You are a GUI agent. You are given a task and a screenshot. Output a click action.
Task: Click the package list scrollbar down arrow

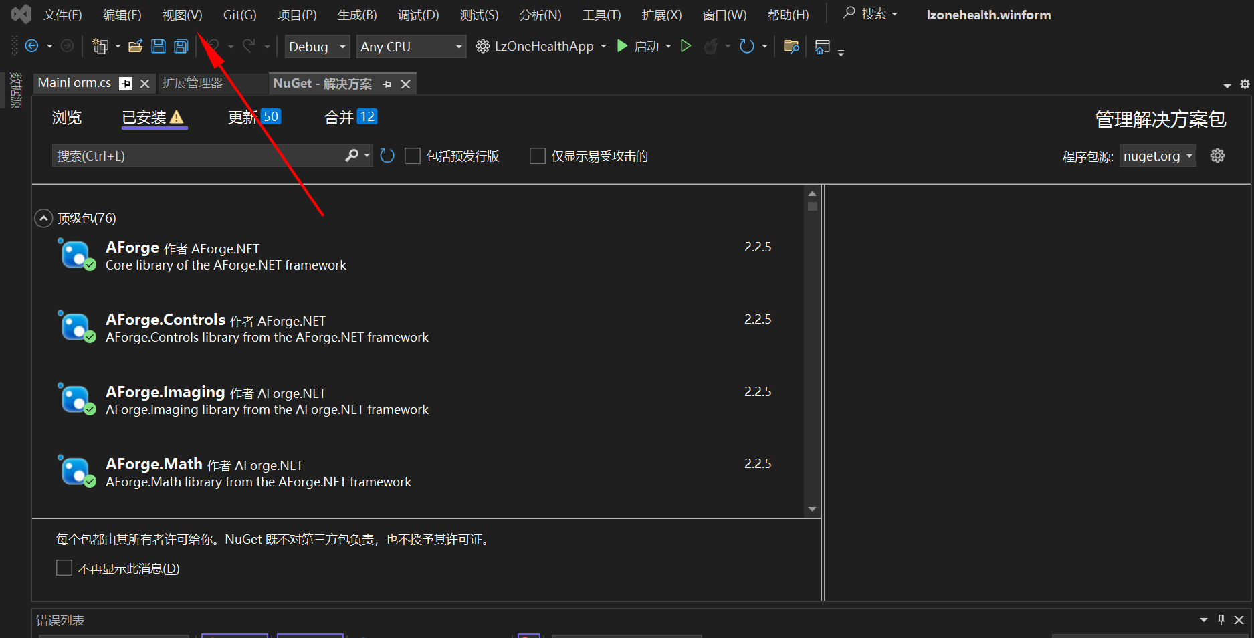click(813, 509)
